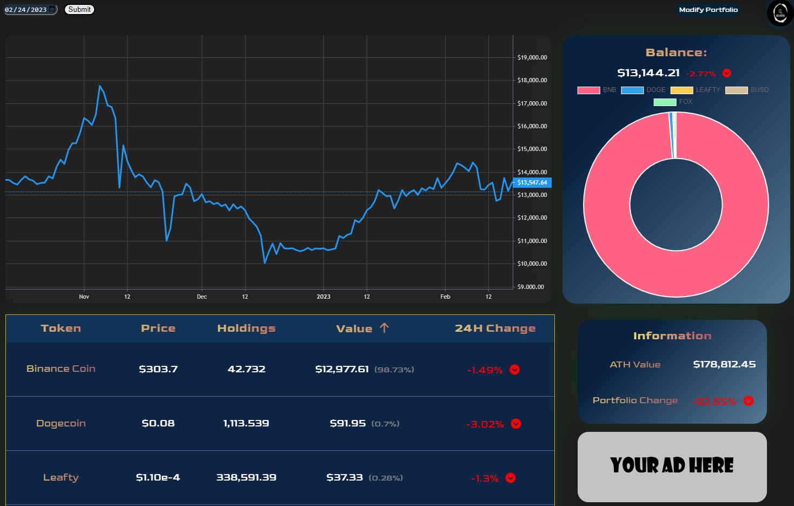Click the ATH Value amount $178,812.45
This screenshot has width=794, height=506.
[724, 364]
